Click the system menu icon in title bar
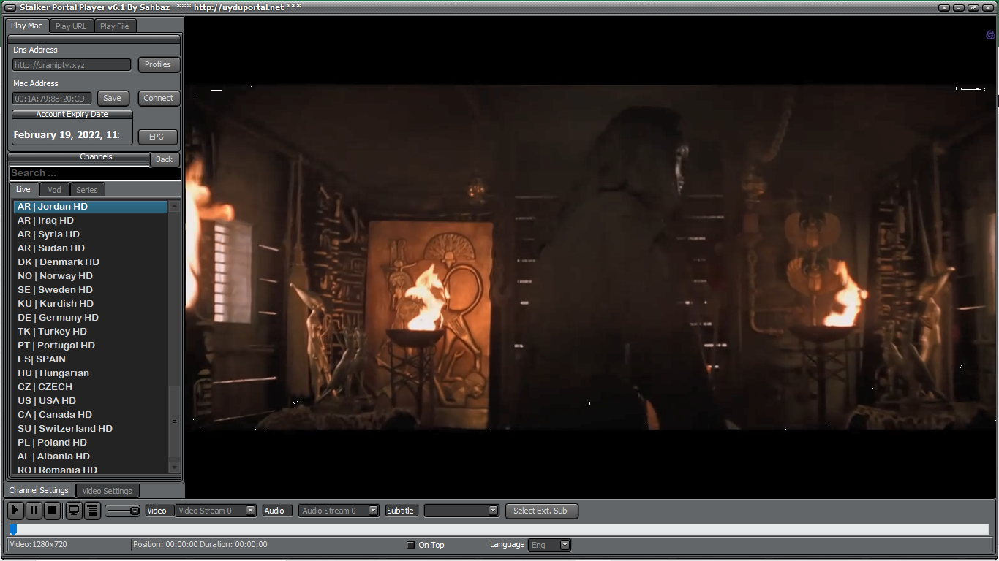999x561 pixels. point(10,7)
